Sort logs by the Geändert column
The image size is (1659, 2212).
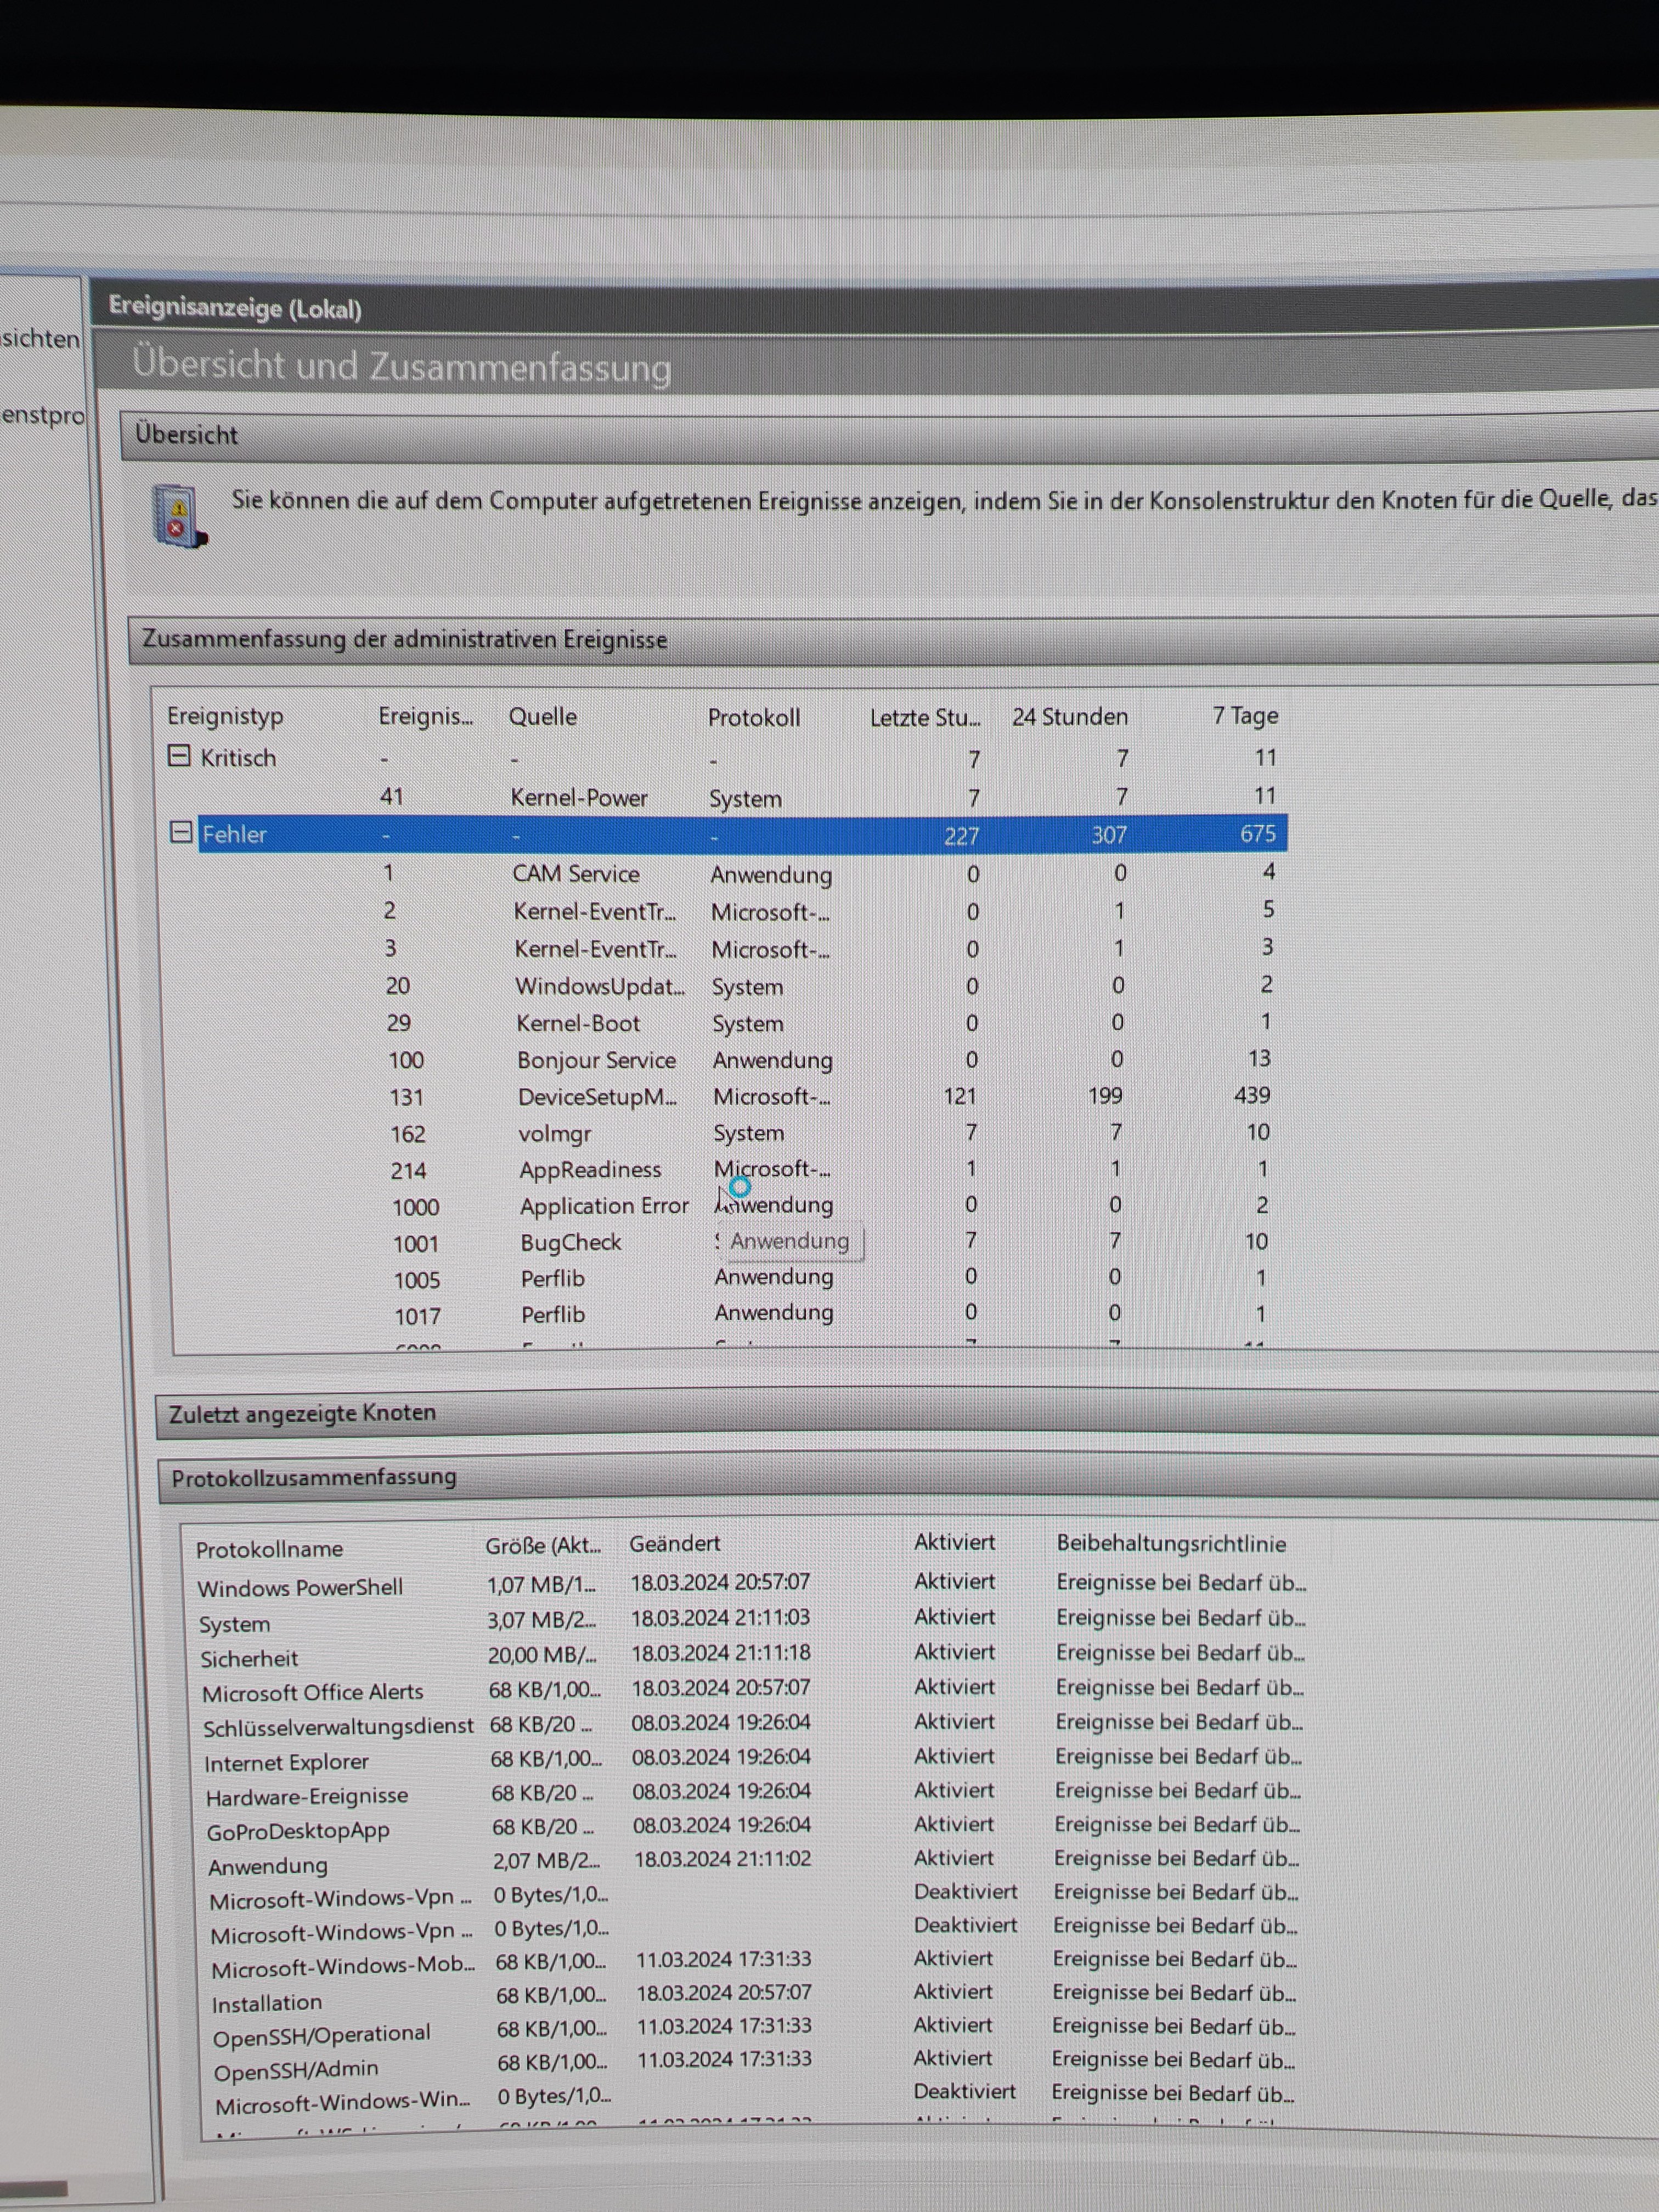click(674, 1543)
